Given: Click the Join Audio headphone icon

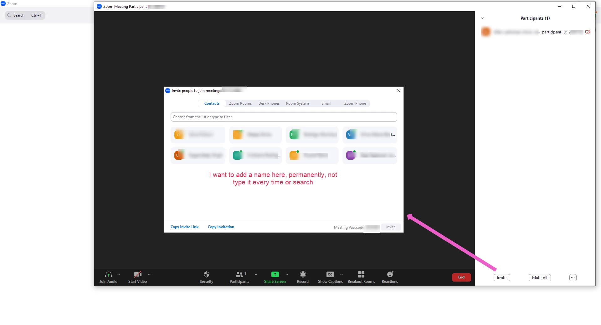Looking at the screenshot, I should [x=108, y=274].
